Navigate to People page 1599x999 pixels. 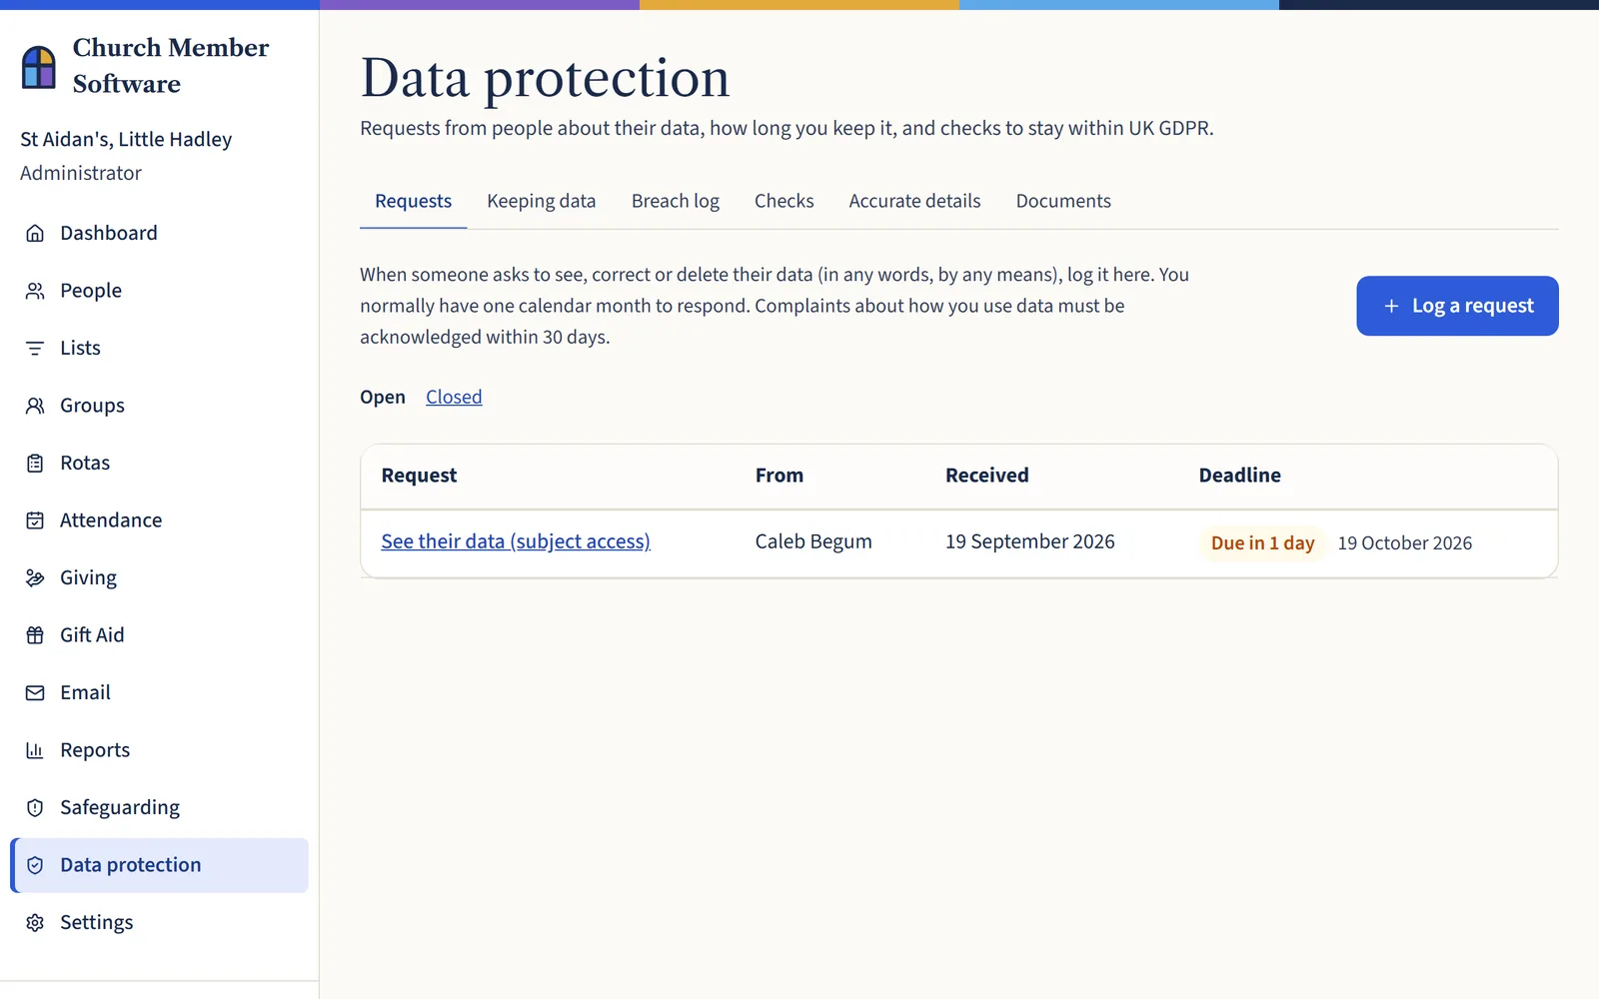click(159, 291)
